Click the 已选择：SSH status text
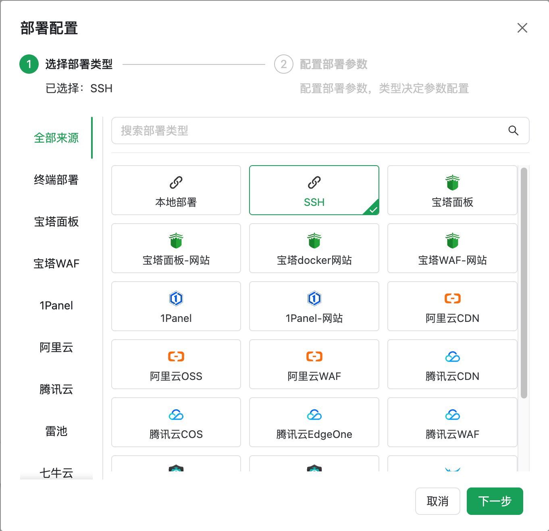 [x=79, y=88]
